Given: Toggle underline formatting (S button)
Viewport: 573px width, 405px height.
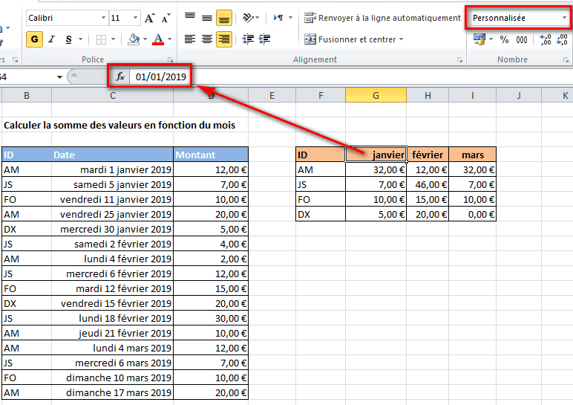Looking at the screenshot, I should pyautogui.click(x=68, y=39).
